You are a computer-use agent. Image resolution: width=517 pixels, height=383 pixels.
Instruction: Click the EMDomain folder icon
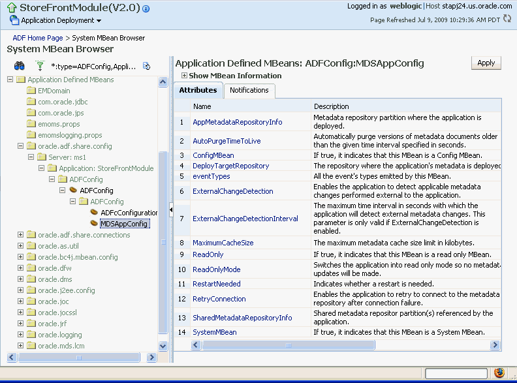(31, 90)
